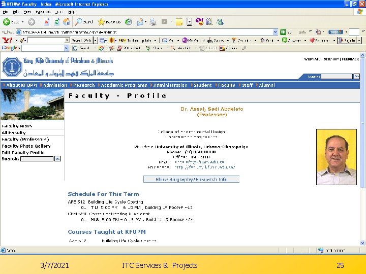Image resolution: width=366 pixels, height=274 pixels.
Task: Click the Google toolbar Options icon
Action: [x=222, y=48]
